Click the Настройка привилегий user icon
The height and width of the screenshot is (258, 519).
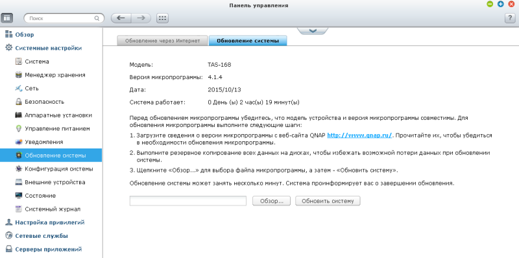tap(9, 222)
